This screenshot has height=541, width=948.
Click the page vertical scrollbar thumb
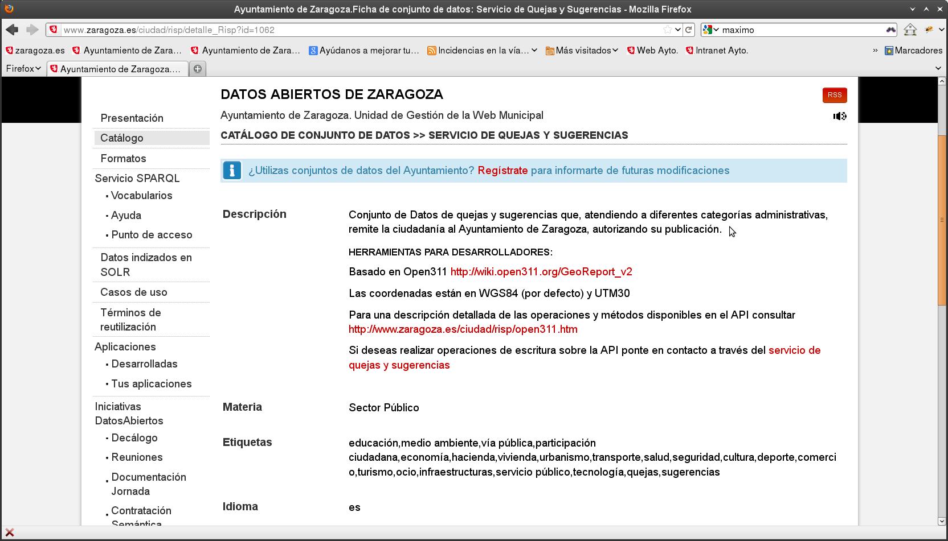941,219
